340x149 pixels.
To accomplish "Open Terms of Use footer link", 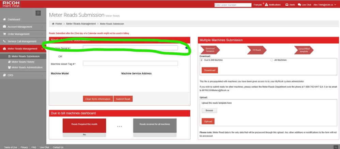I will [11, 147].
